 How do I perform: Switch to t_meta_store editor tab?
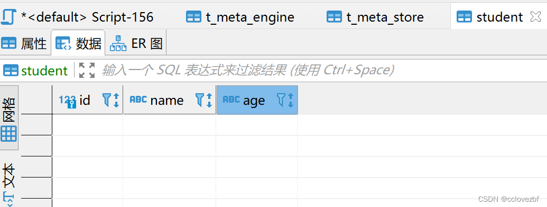pyautogui.click(x=375, y=17)
